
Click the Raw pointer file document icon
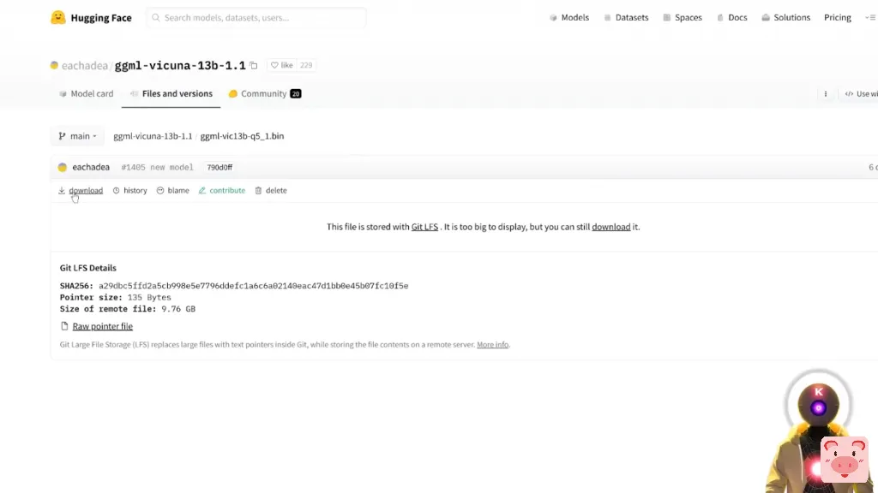64,326
